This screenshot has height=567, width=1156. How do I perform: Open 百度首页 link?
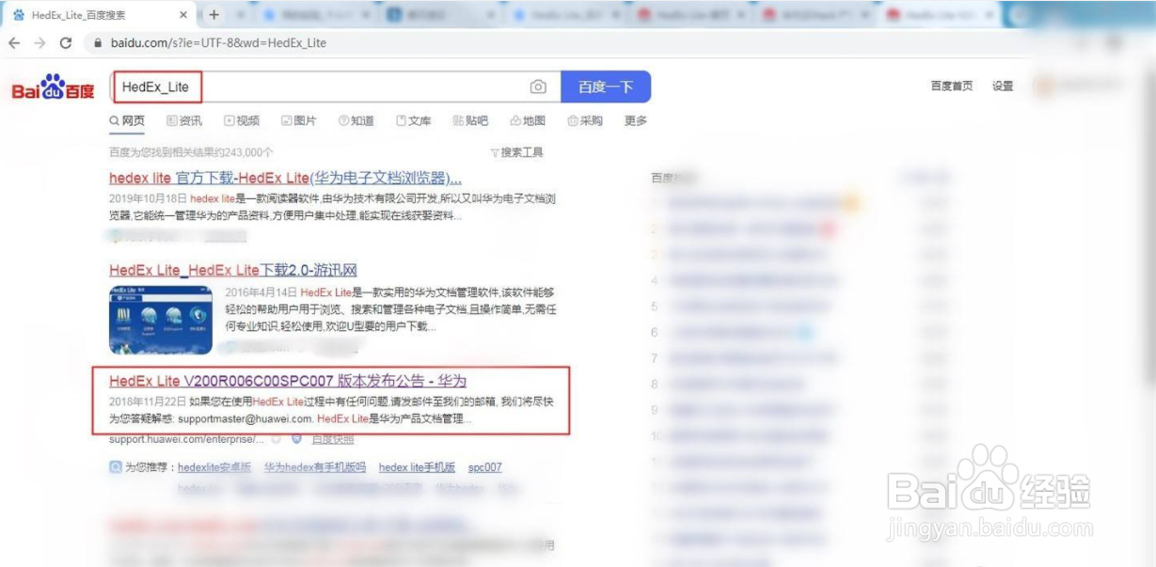[x=952, y=87]
